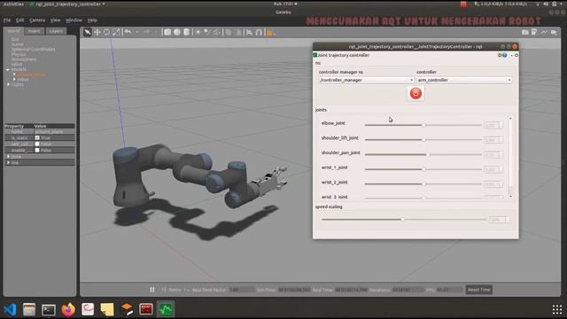The height and width of the screenshot is (319, 567).
Task: Click the wrist_1_joint slider handle
Action: [x=423, y=169]
